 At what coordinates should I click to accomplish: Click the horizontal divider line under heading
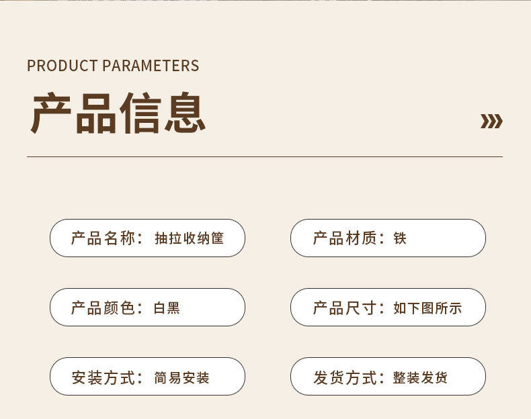pyautogui.click(x=265, y=156)
